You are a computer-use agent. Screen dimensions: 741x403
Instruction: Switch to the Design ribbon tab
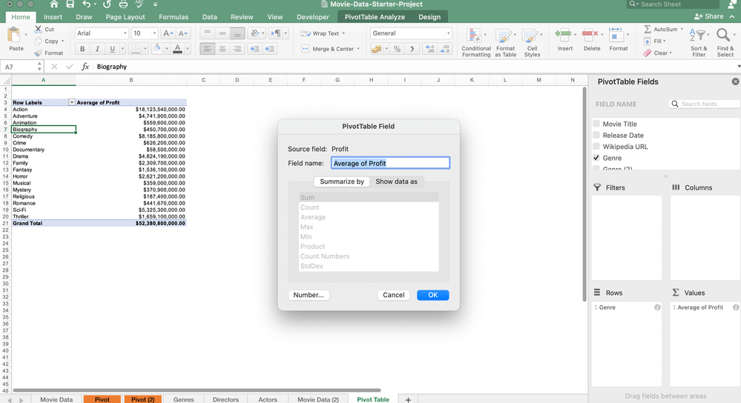pyautogui.click(x=429, y=16)
